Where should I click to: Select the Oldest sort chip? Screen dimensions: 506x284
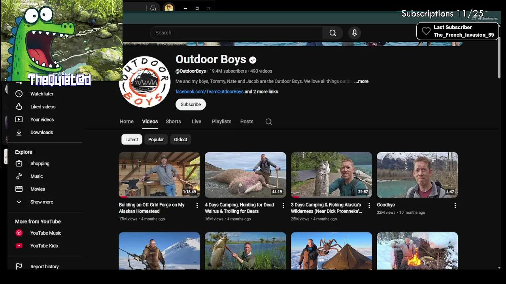[x=181, y=140]
